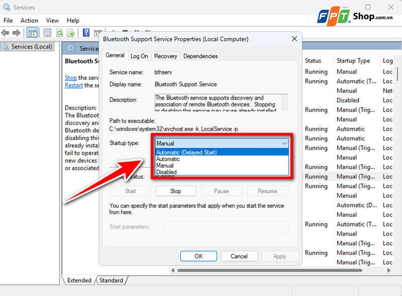Screen dimensions: 402x296
Task: Click the horizontal scrollbar thumb under the list
Action: click(x=270, y=270)
